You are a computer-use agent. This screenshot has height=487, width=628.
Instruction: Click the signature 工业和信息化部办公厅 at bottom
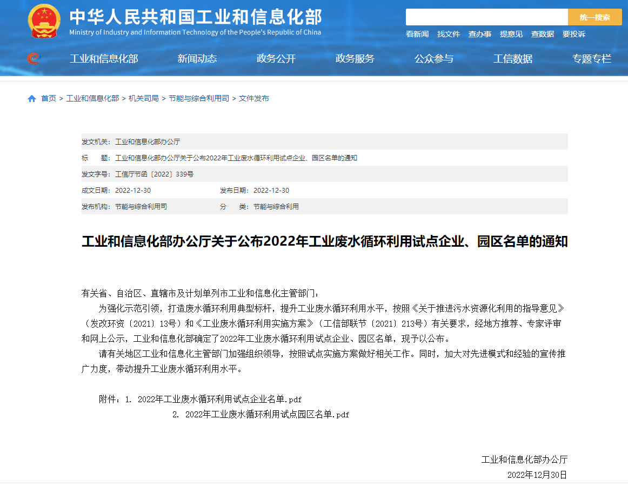click(524, 460)
